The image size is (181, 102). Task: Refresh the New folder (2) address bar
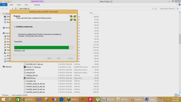(156, 8)
